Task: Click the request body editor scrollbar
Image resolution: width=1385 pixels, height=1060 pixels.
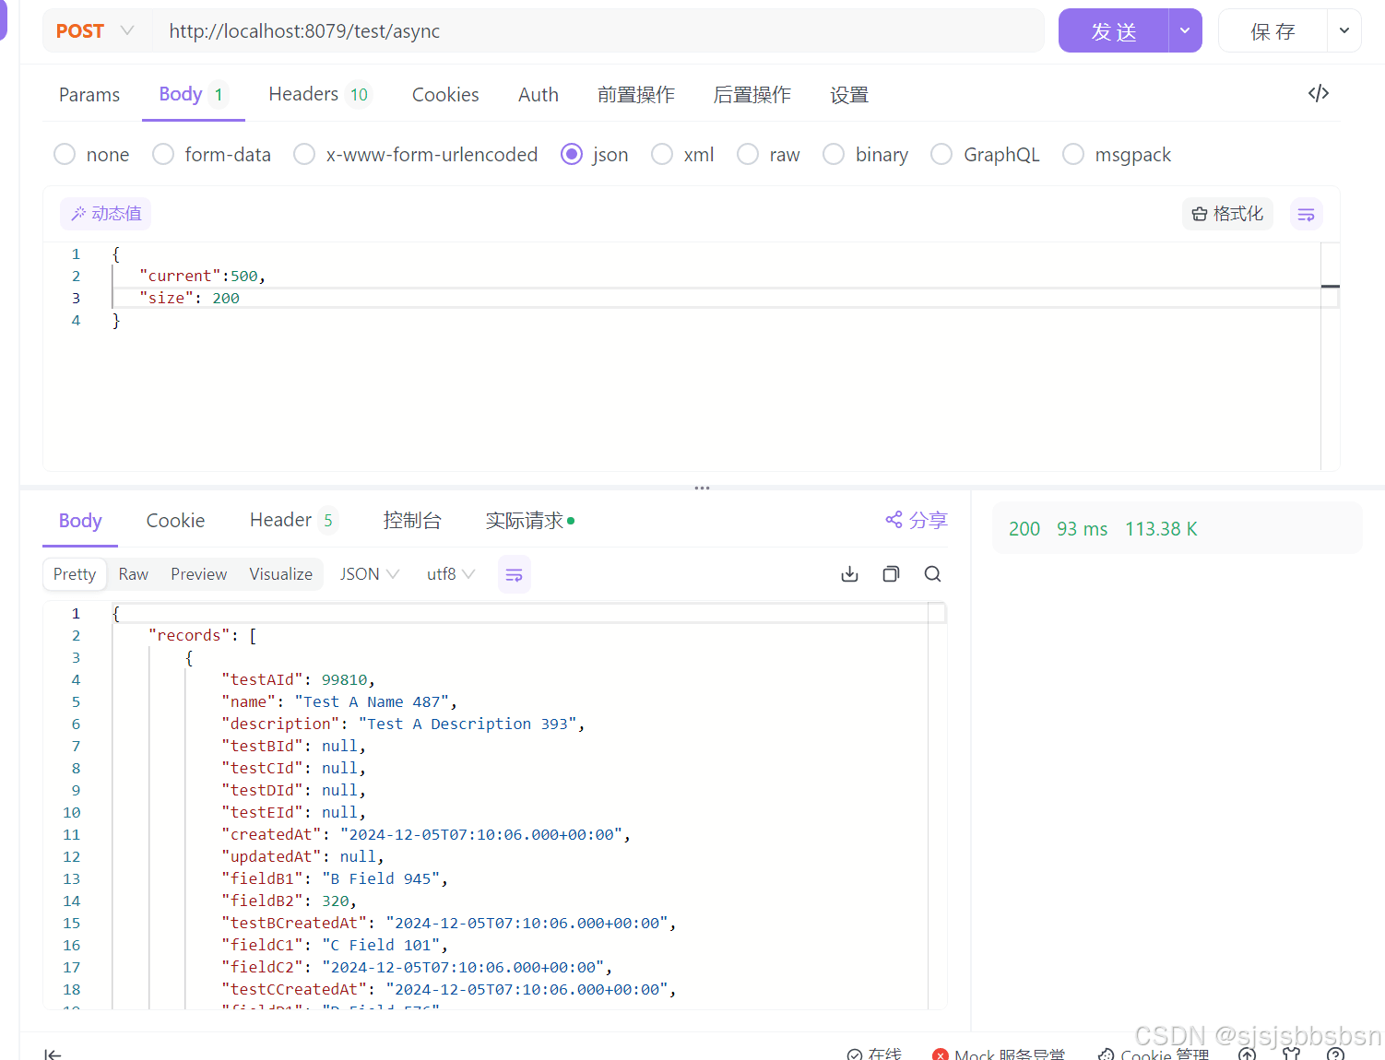Action: point(1330,357)
